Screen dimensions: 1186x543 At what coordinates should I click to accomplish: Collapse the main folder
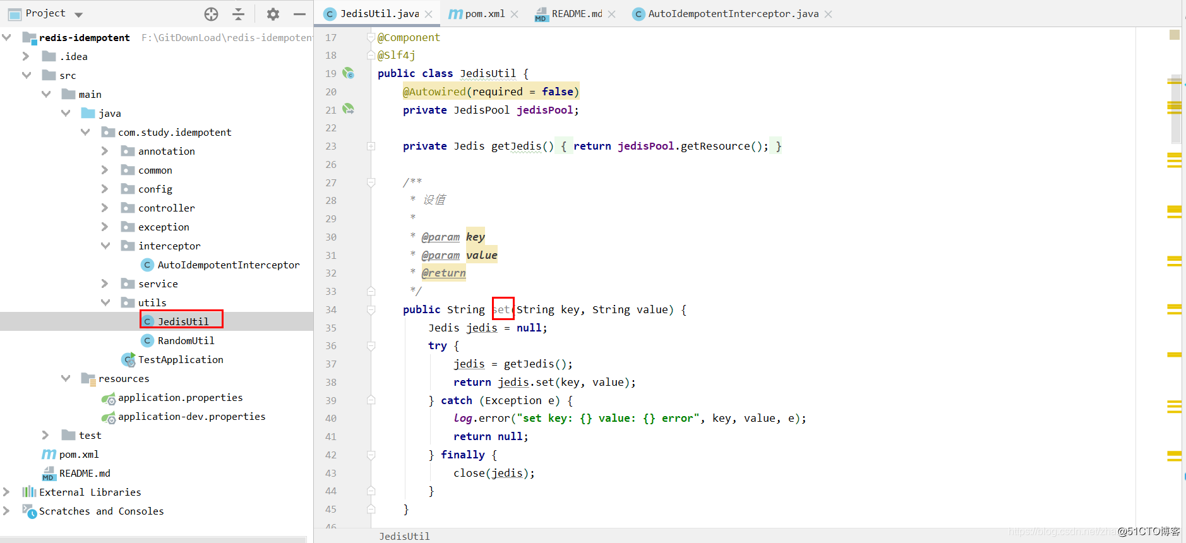[45, 94]
